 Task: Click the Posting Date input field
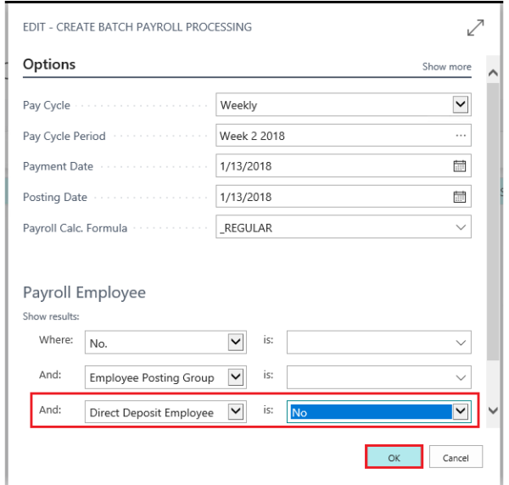click(x=344, y=197)
